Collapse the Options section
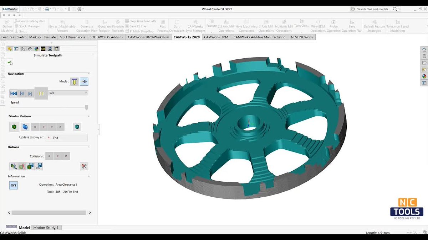 pyautogui.click(x=89, y=146)
